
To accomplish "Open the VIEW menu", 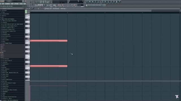I will pyautogui.click(x=12, y=4).
